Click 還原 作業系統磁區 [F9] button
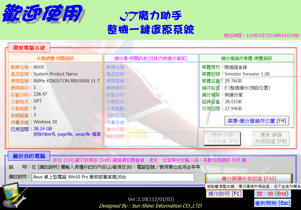 pos(222,138)
